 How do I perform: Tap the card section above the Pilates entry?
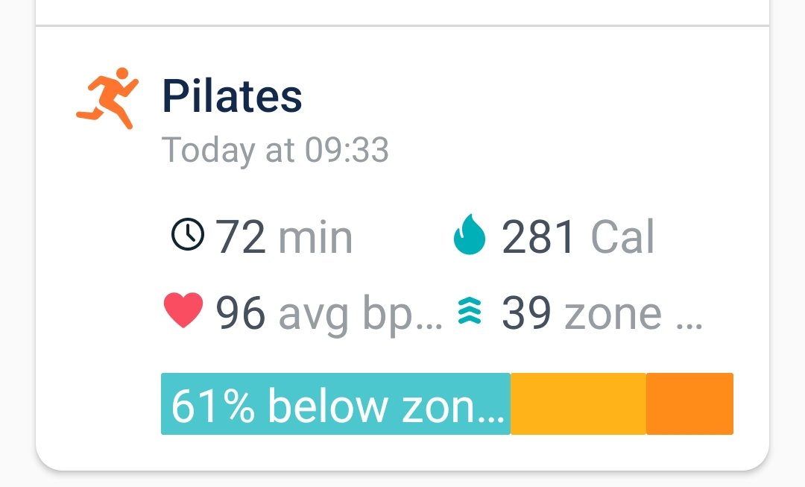pyautogui.click(x=402, y=11)
